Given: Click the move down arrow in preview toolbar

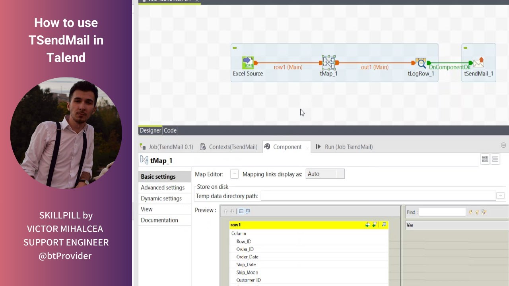Looking at the screenshot, I should pyautogui.click(x=233, y=211).
